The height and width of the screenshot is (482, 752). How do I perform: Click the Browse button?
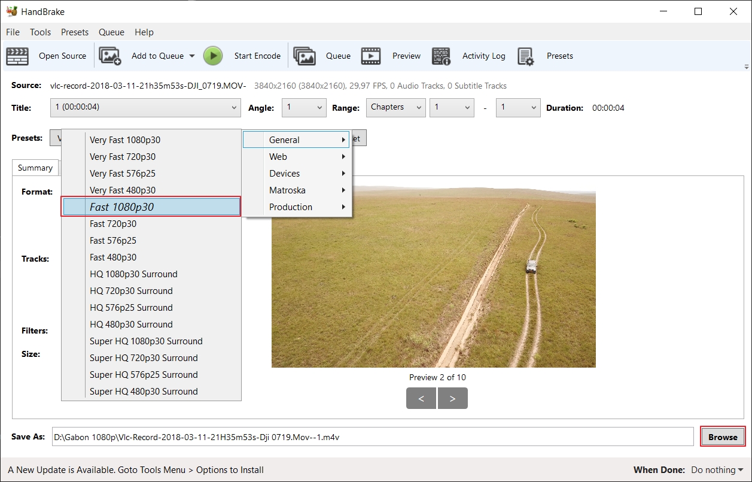click(x=723, y=437)
